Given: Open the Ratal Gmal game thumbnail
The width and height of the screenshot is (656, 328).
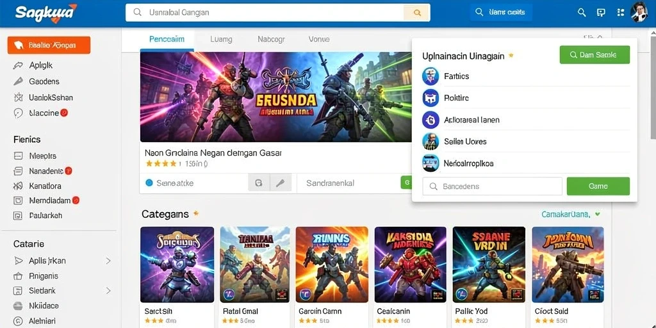Looking at the screenshot, I should point(255,265).
